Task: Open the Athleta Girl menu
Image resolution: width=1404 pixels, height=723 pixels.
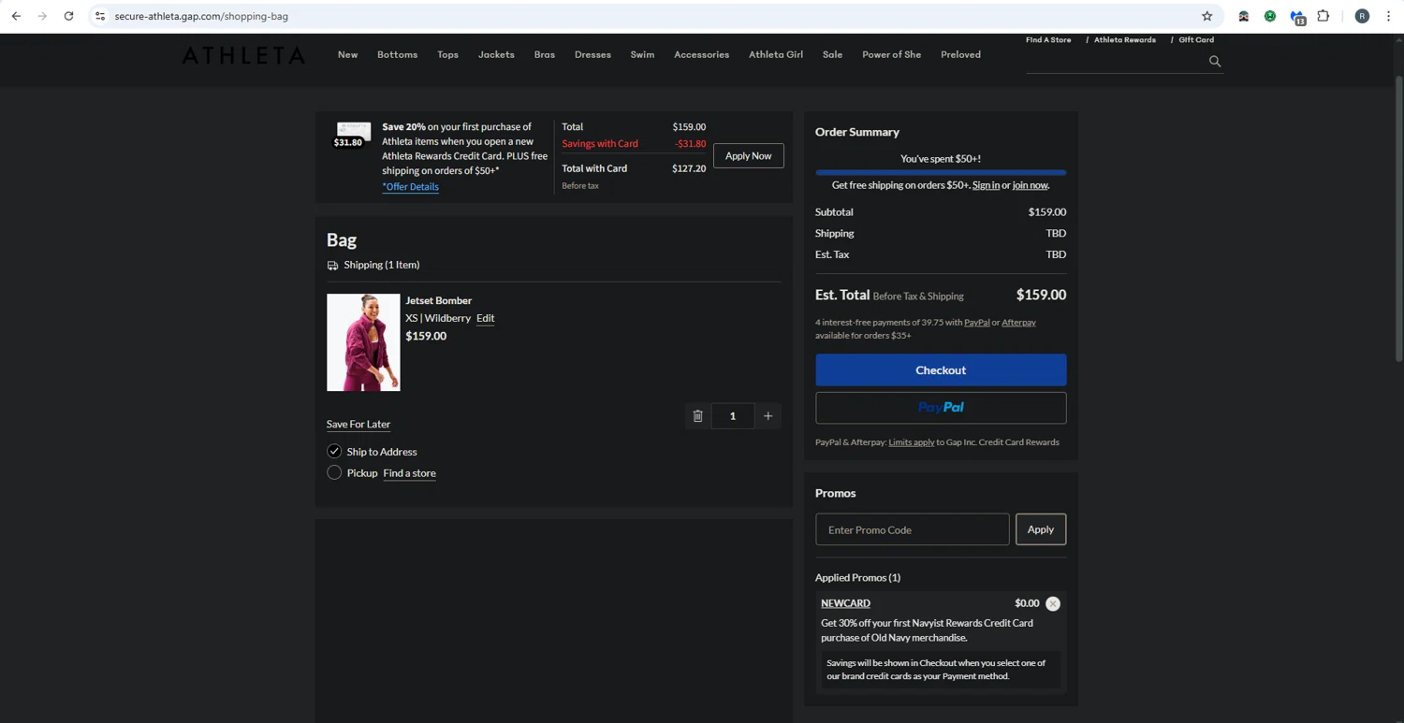Action: coord(776,54)
